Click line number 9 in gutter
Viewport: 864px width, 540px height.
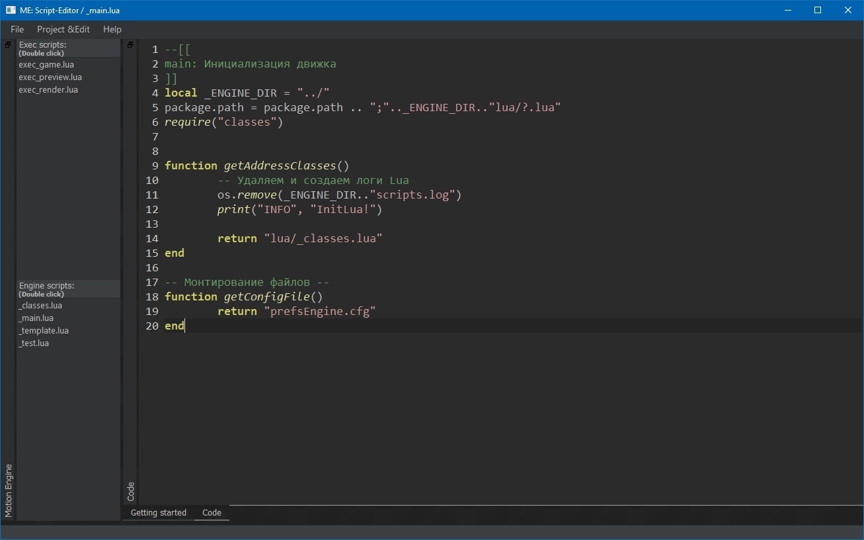click(155, 166)
